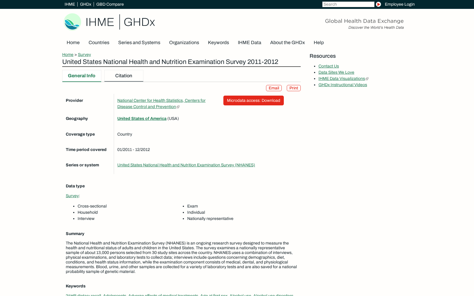Click the 'Keywords' section heading
Viewport: 474px width, 296px height.
[76, 286]
